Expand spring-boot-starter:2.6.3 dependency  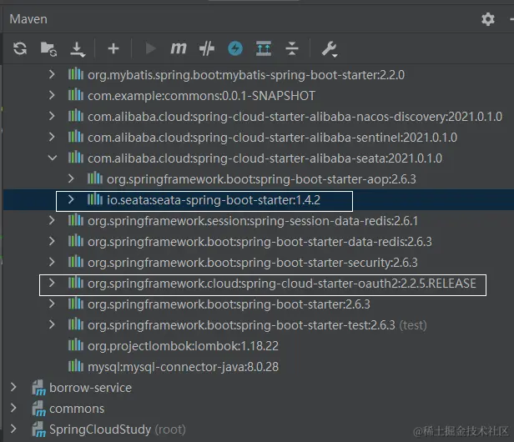pyautogui.click(x=52, y=304)
